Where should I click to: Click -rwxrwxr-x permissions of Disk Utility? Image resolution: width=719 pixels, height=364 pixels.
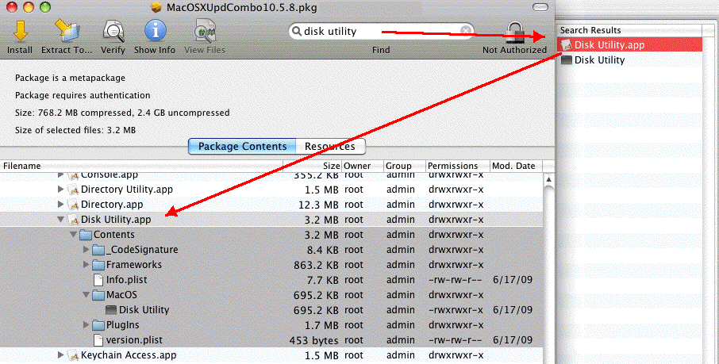456,310
